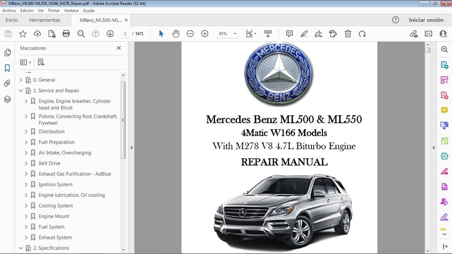Switch to the Herramientas tab
Viewport: 452px width, 254px height.
tap(44, 20)
